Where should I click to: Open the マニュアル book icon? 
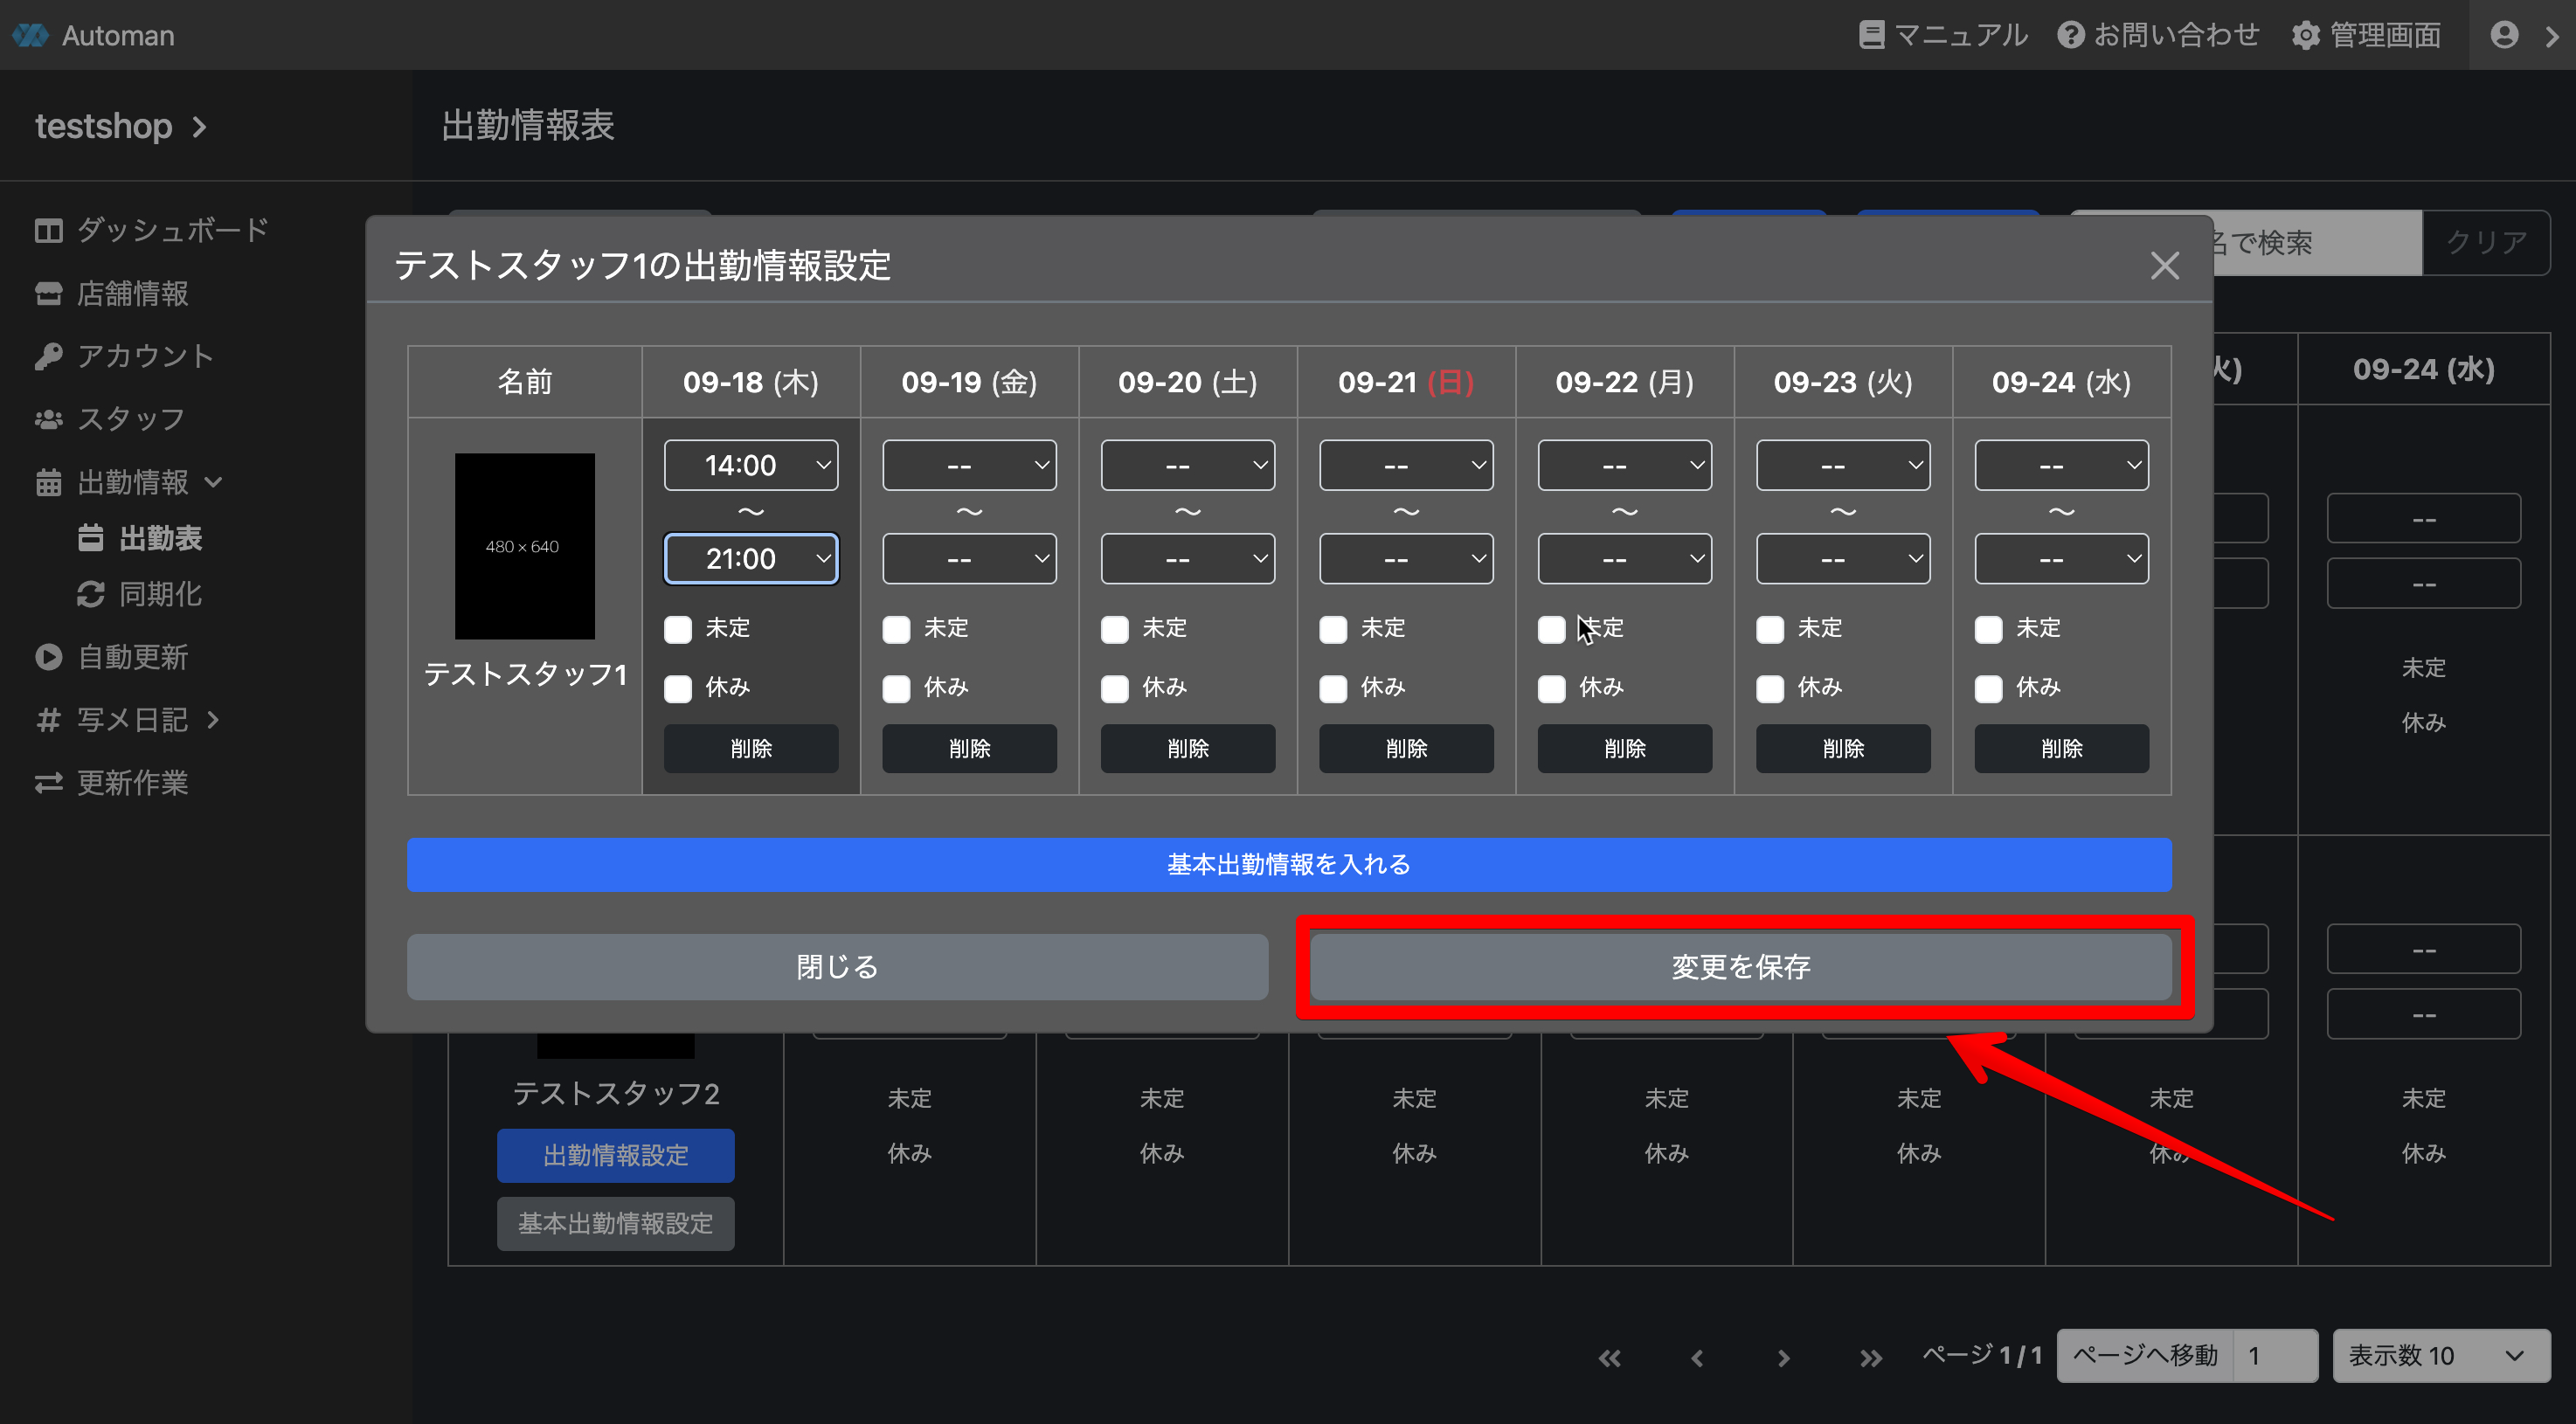click(x=1871, y=35)
